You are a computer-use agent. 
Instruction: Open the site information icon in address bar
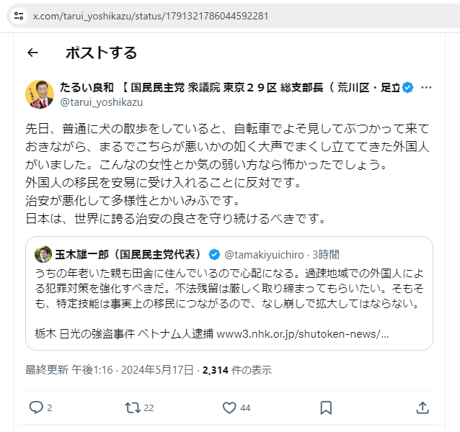tap(19, 15)
